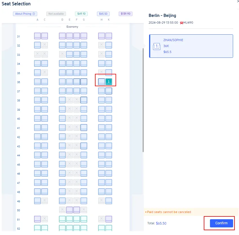This screenshot has height=235, width=239.
Task: Pick seat 36H next to the selected seat
Action: (101, 82)
